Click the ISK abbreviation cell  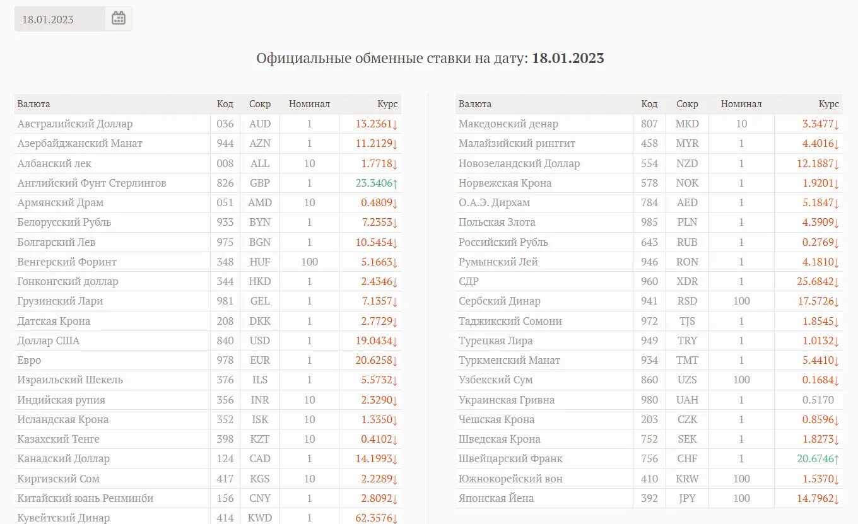(x=260, y=419)
